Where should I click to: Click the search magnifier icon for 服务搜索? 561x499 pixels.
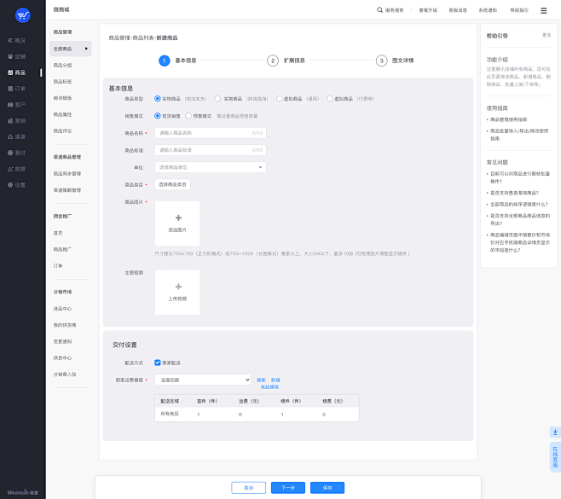point(380,10)
